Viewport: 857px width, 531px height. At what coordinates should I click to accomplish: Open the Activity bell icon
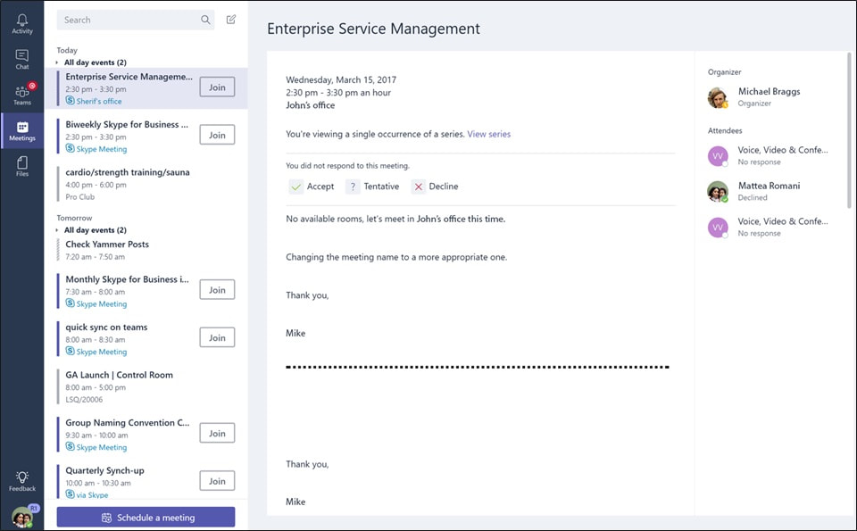pyautogui.click(x=21, y=23)
